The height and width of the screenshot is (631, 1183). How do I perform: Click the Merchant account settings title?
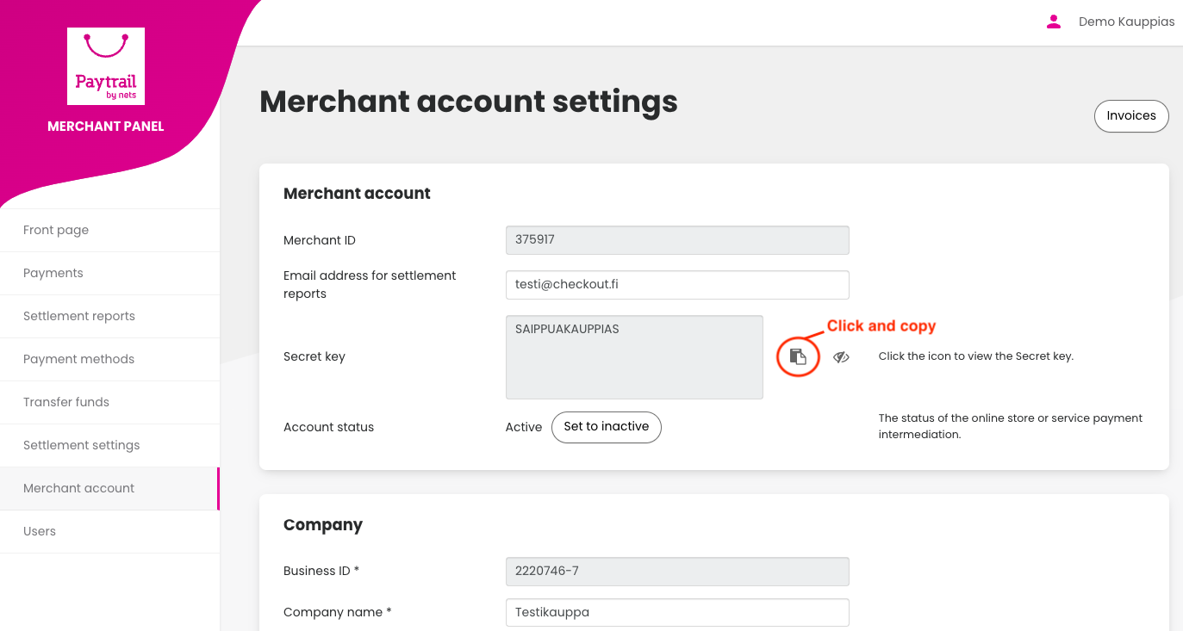tap(469, 102)
